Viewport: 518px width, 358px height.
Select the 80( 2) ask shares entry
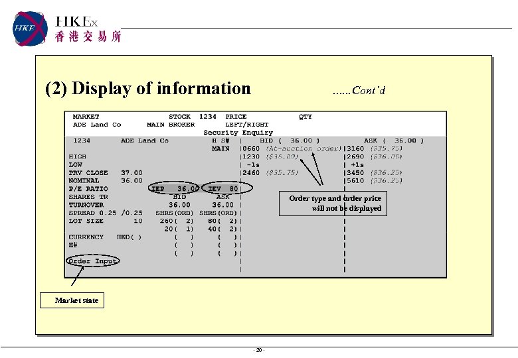click(x=222, y=221)
